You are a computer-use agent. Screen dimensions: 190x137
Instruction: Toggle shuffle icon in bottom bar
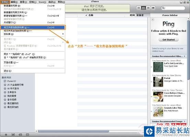(x=13, y=135)
